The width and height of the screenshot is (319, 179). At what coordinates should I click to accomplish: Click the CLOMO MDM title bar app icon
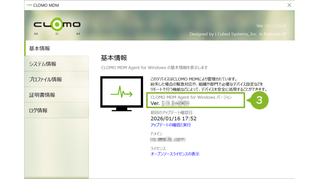pyautogui.click(x=29, y=5)
